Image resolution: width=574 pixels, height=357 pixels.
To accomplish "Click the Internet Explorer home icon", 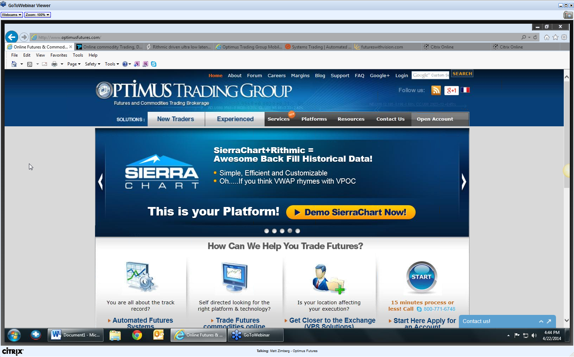I will pos(547,37).
